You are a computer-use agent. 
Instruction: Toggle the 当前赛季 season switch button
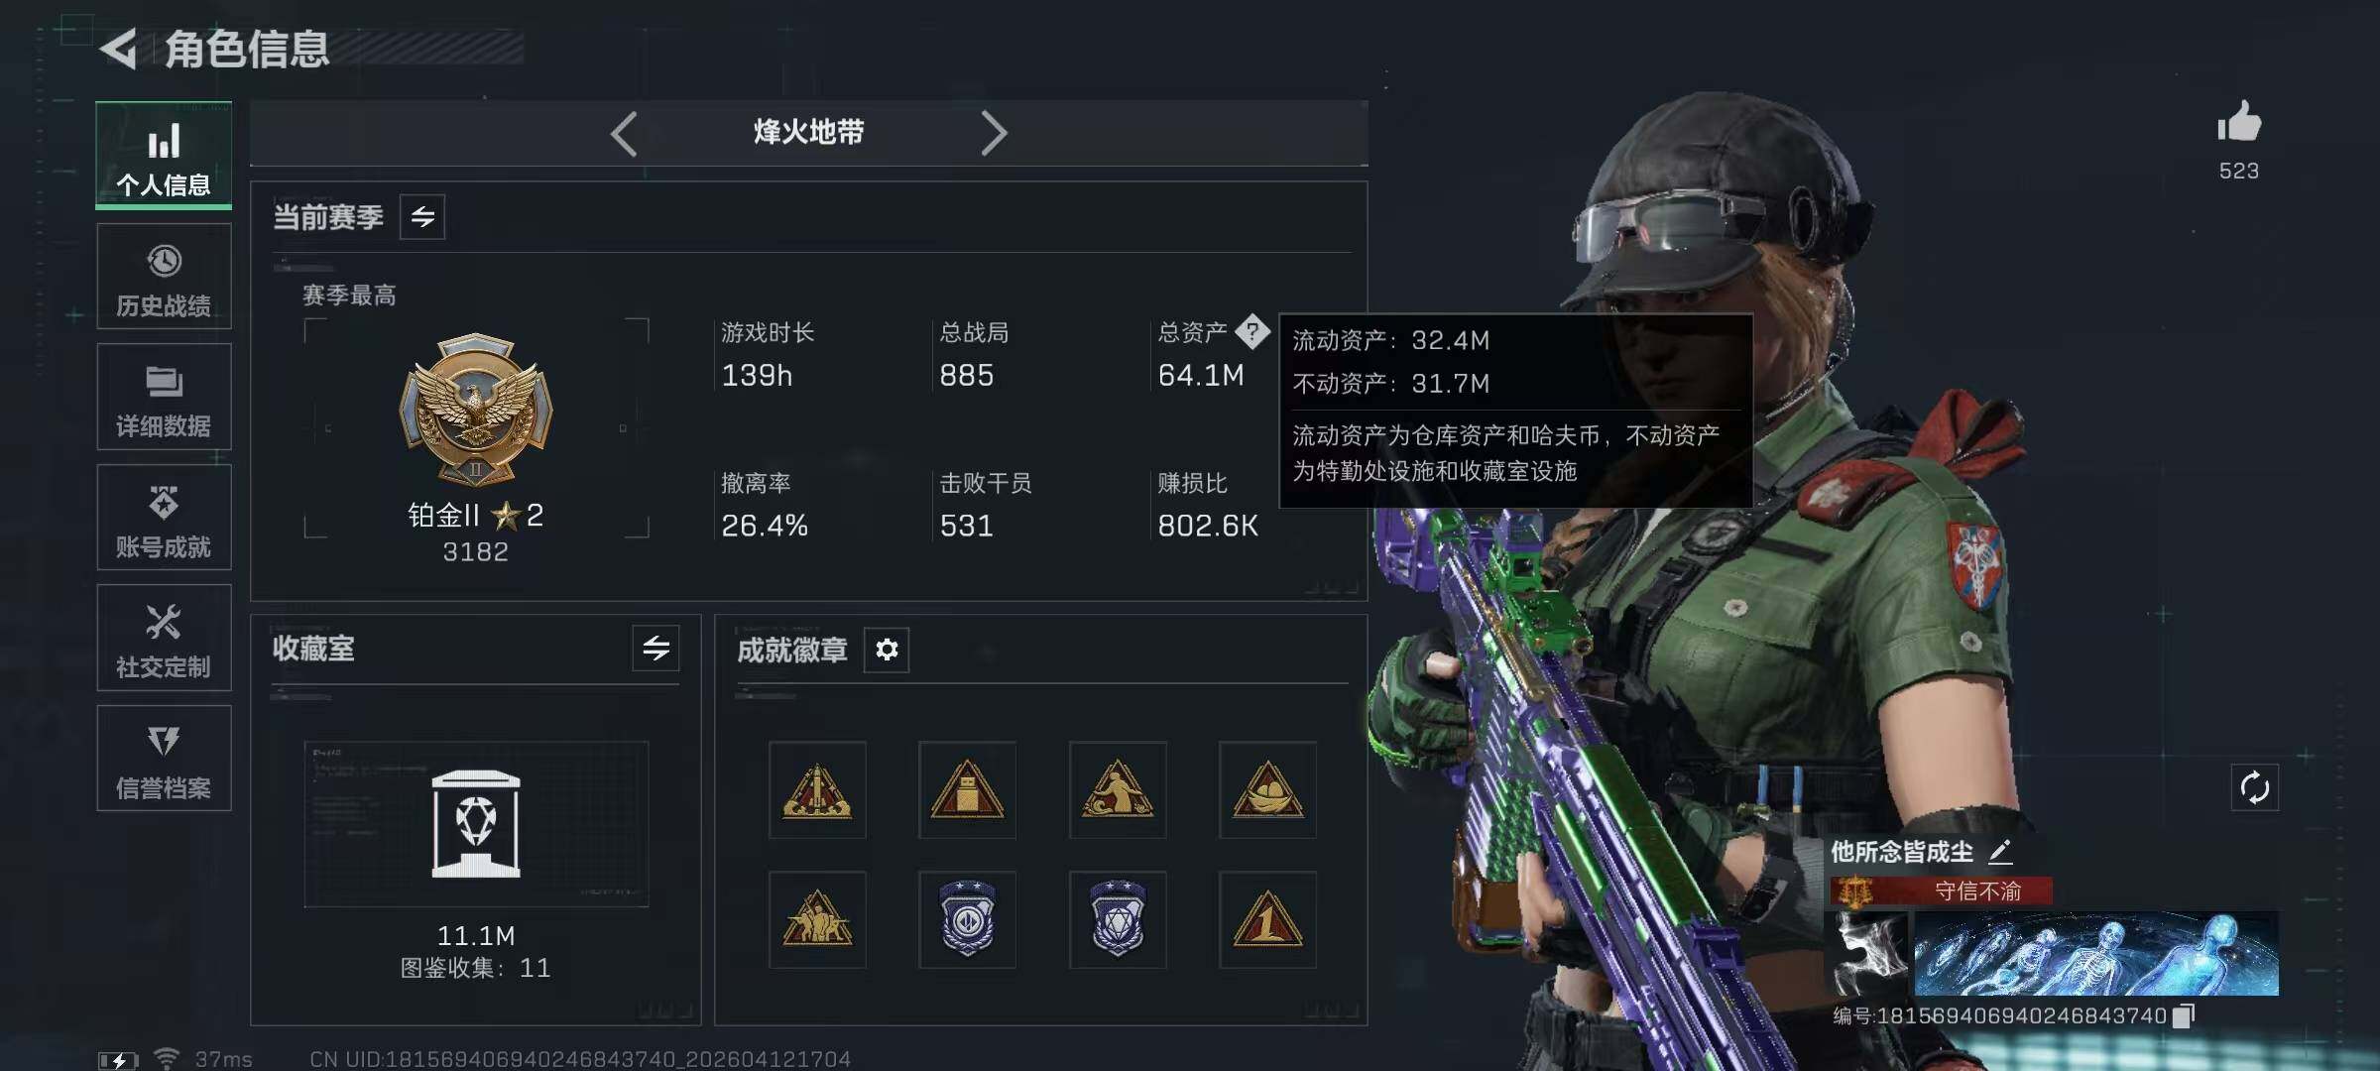click(x=422, y=217)
